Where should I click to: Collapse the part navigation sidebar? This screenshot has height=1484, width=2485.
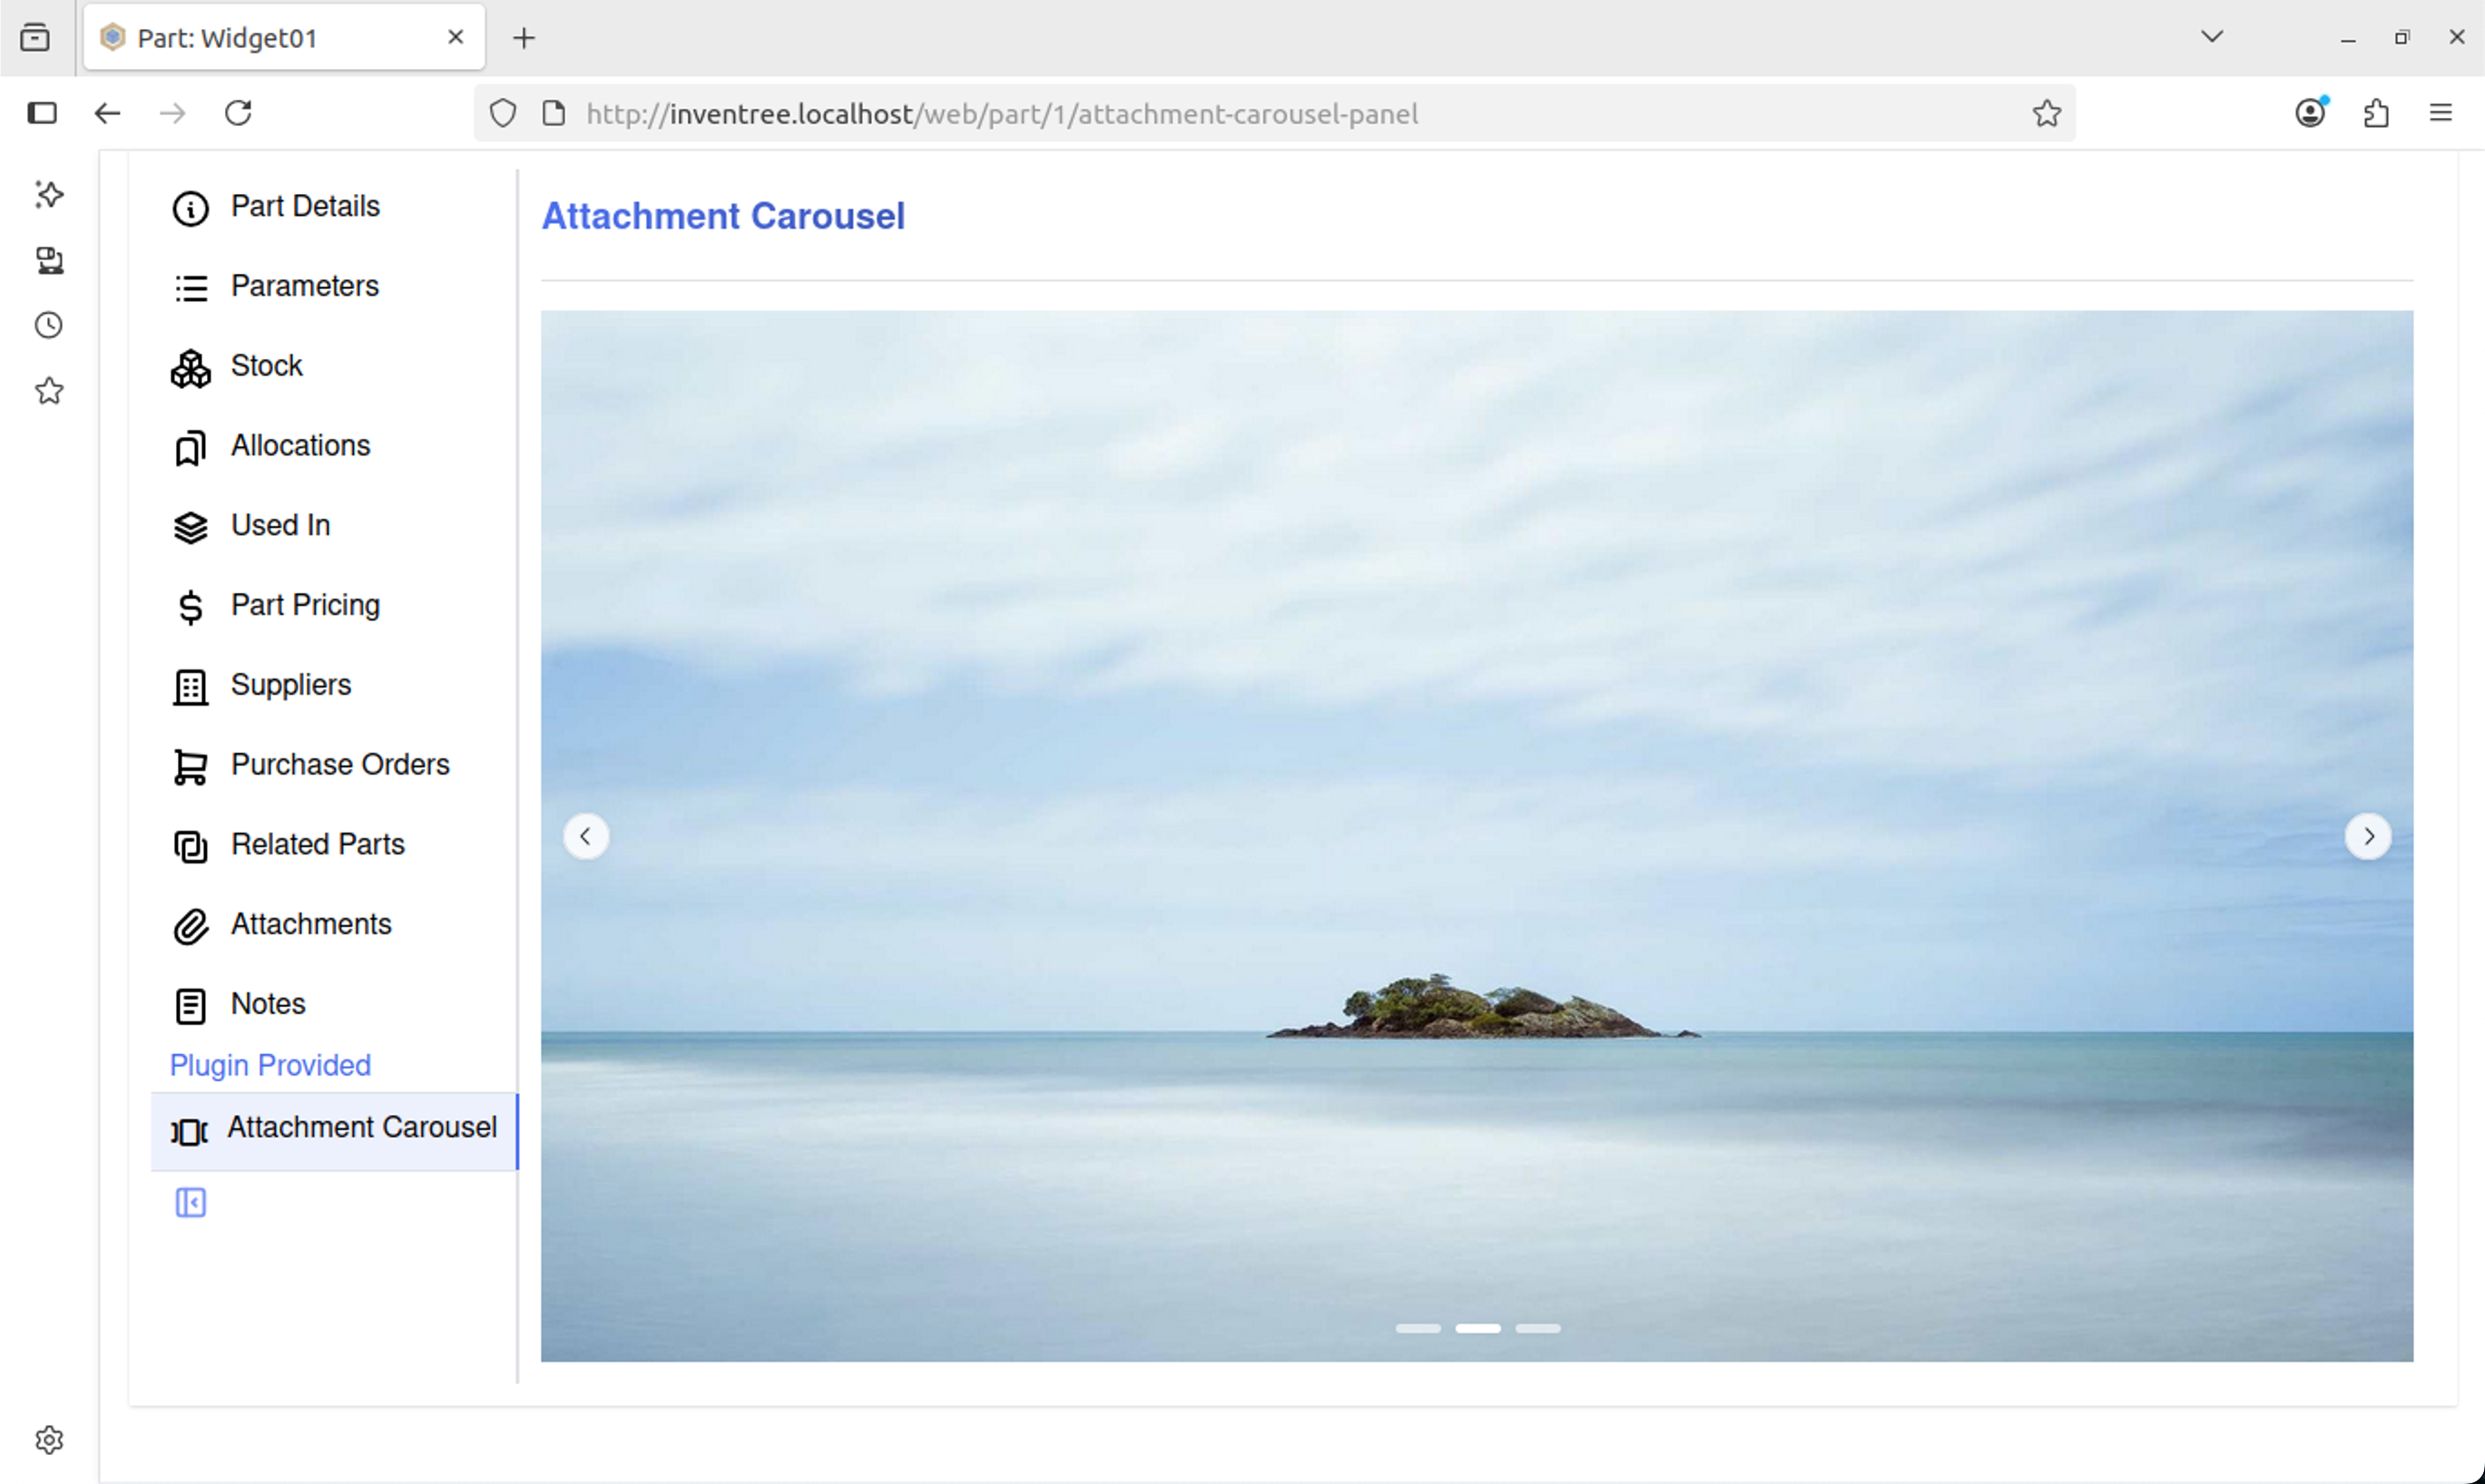pyautogui.click(x=190, y=1202)
